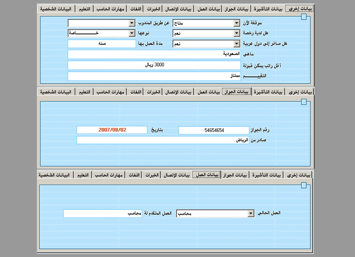Select the active بيانات العمل tab in the current-job form

tap(207, 174)
